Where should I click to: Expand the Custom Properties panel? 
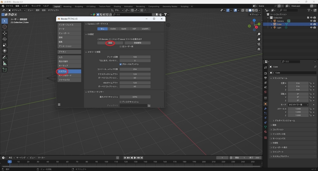[271, 156]
